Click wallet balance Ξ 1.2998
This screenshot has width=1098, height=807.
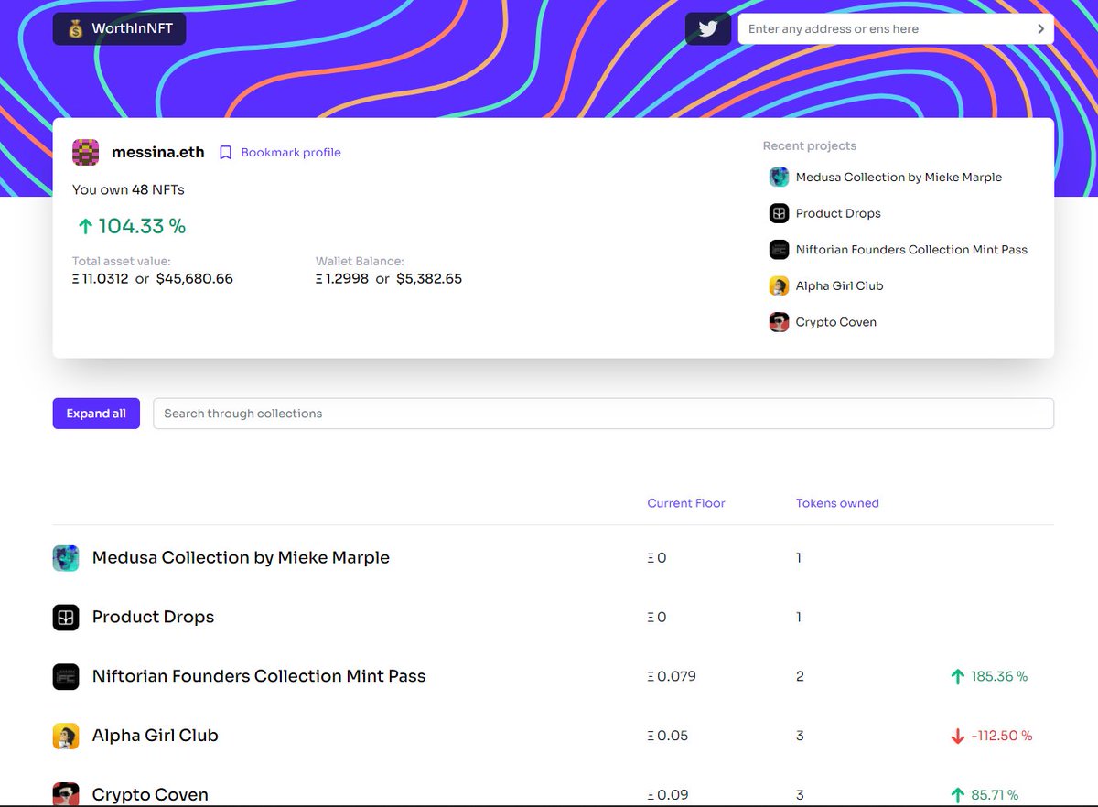[342, 279]
